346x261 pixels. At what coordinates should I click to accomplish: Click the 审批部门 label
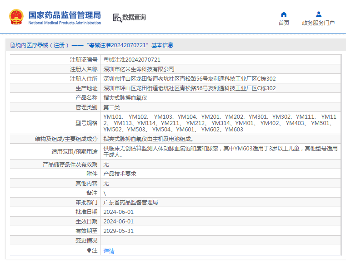[x=86, y=202]
